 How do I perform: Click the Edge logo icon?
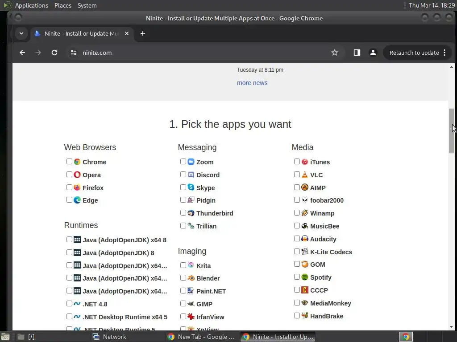pyautogui.click(x=77, y=200)
